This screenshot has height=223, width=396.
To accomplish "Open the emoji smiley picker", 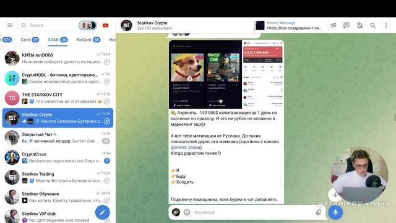I will [x=187, y=212].
